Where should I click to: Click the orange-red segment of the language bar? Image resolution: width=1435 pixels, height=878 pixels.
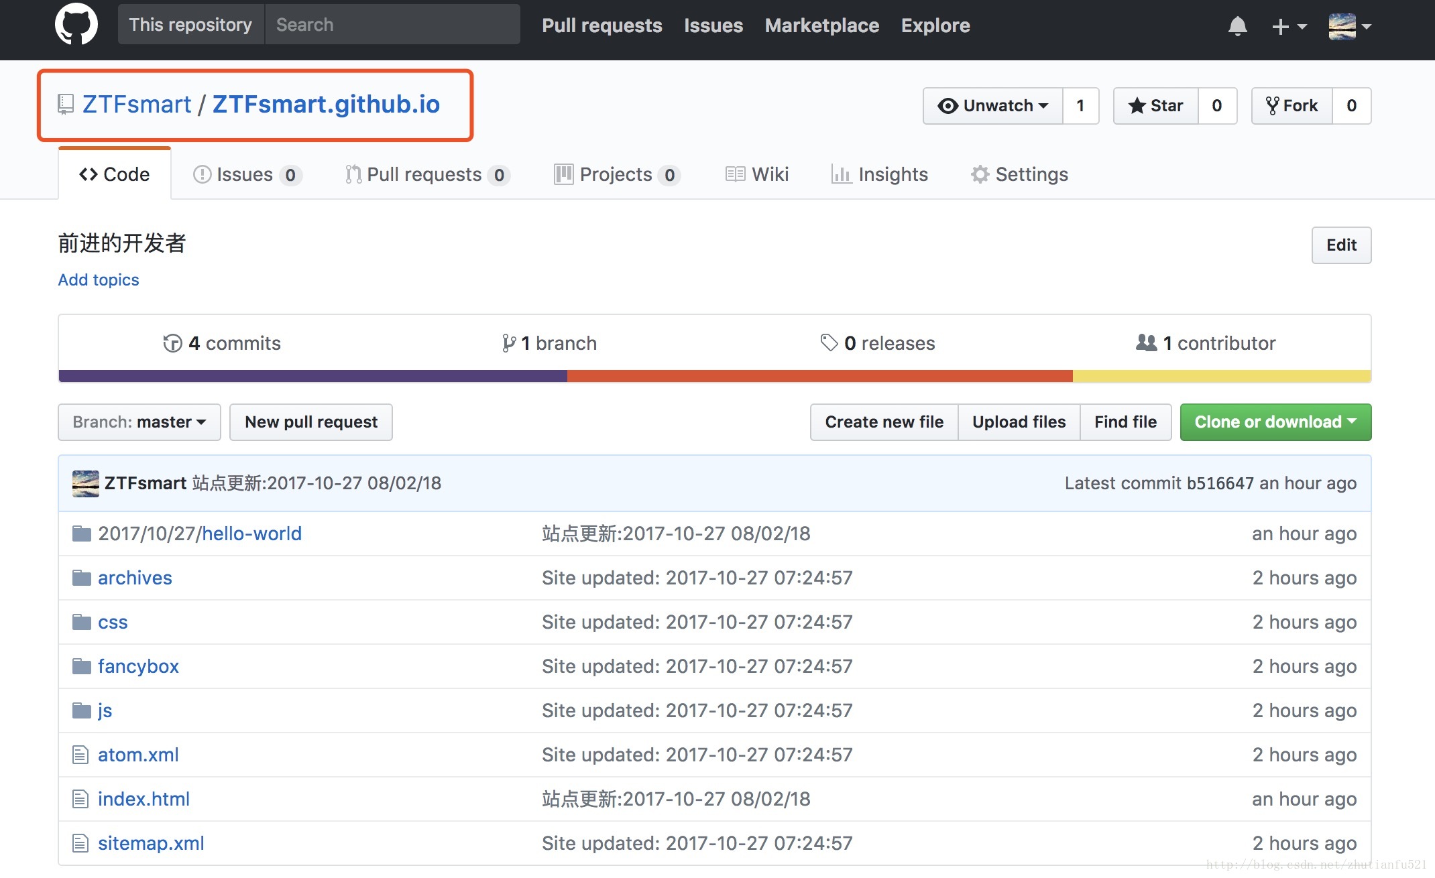(820, 376)
